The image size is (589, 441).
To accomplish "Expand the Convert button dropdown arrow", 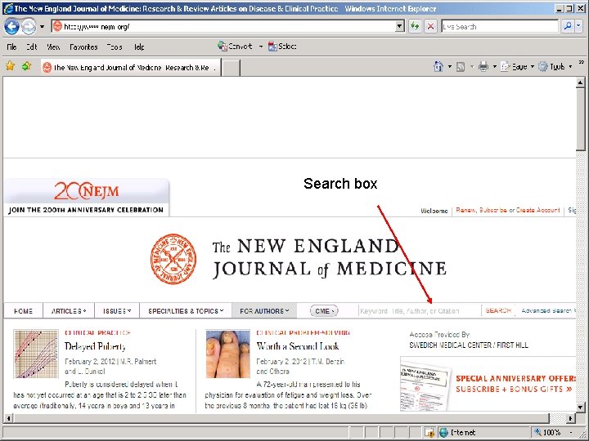I will 261,47.
